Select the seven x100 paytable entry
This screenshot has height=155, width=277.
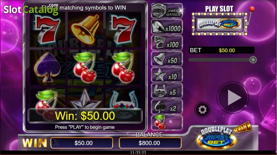[167, 43]
